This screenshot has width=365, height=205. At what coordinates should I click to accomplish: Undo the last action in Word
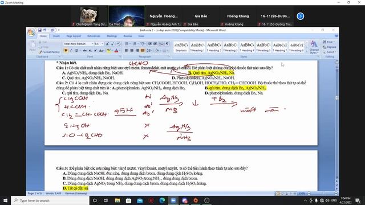pyautogui.click(x=44, y=30)
